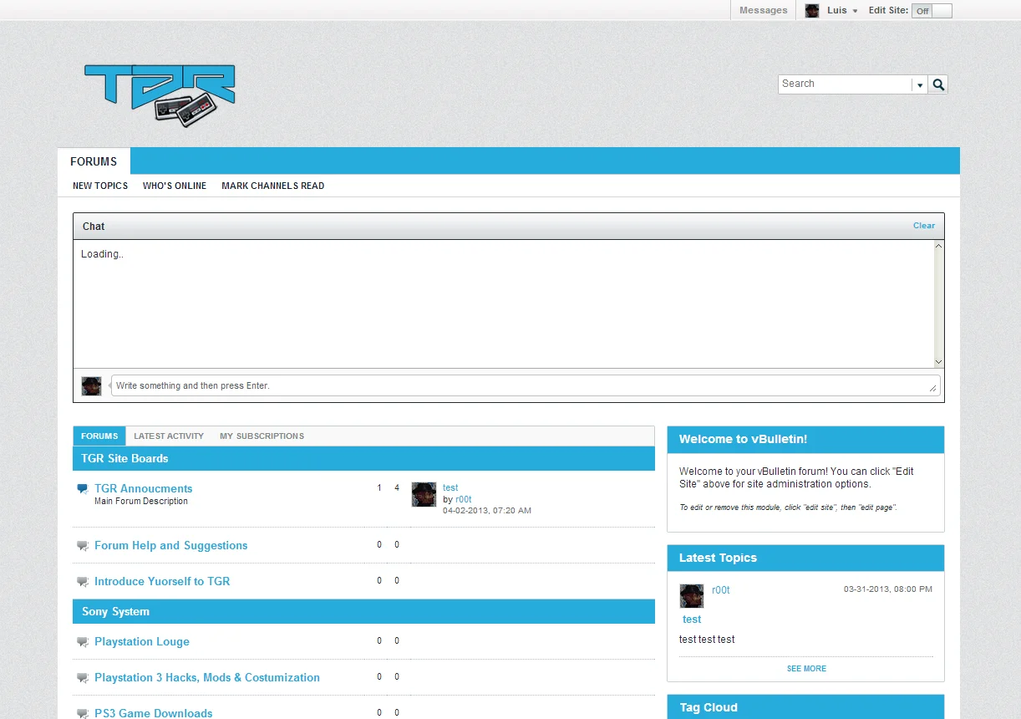Click the Forum Help and Suggestions status icon

pyautogui.click(x=82, y=546)
